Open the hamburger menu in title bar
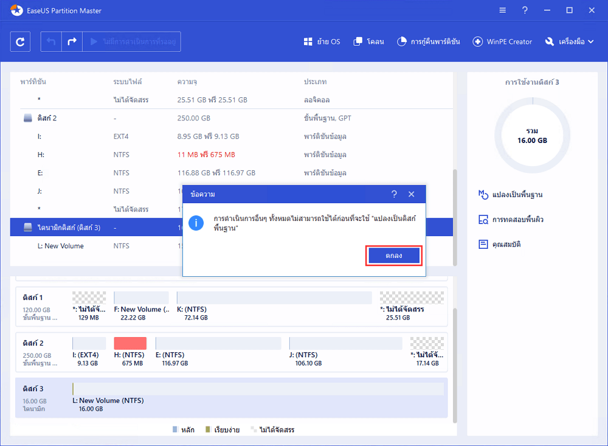 coord(503,10)
